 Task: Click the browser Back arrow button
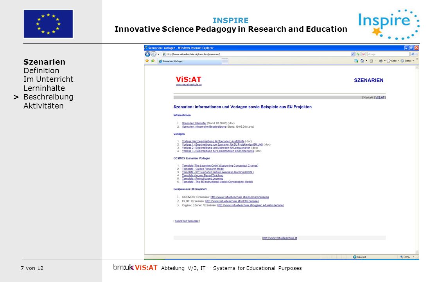click(x=147, y=54)
